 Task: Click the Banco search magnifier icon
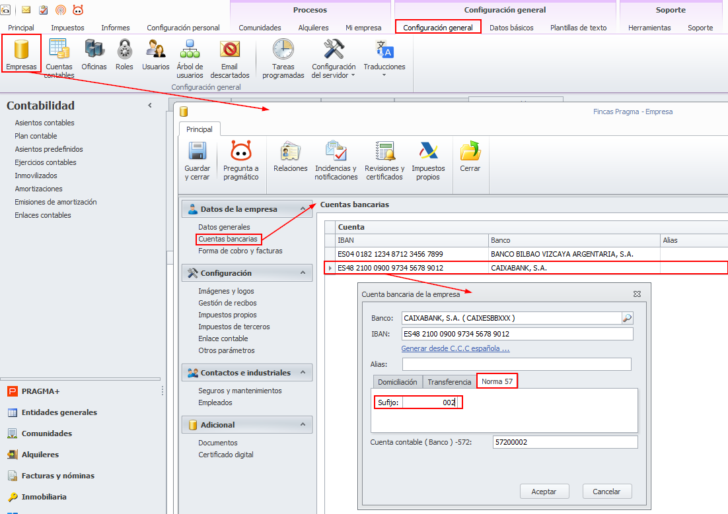point(627,318)
